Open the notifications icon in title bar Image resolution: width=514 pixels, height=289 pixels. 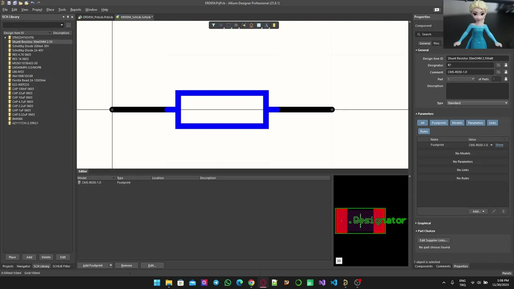coord(437,10)
